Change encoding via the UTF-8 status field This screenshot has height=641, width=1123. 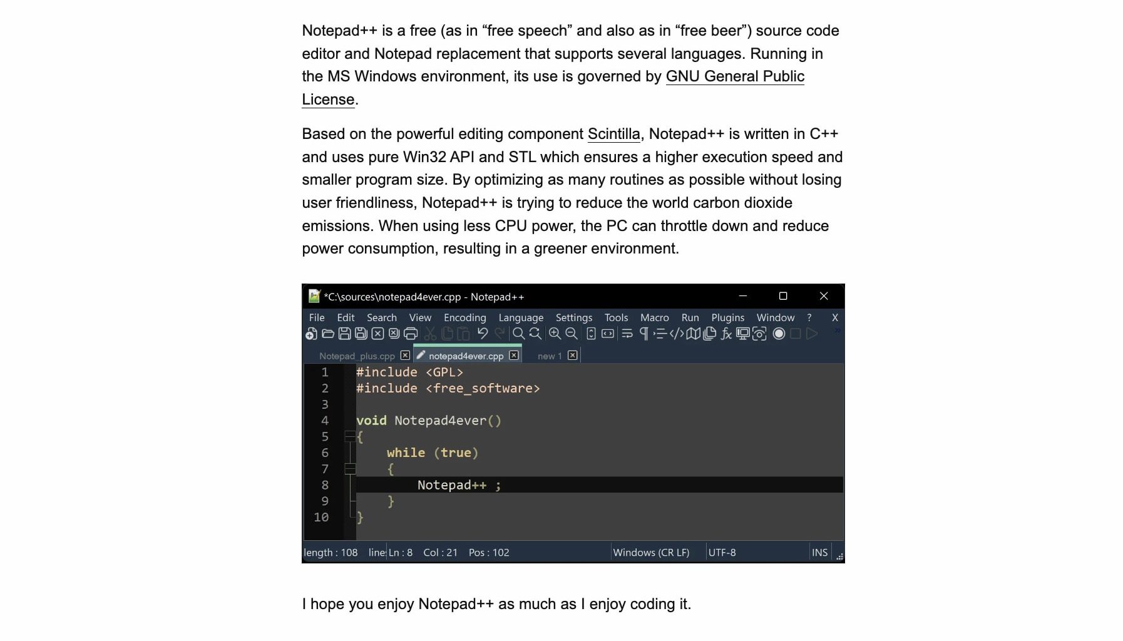point(722,552)
